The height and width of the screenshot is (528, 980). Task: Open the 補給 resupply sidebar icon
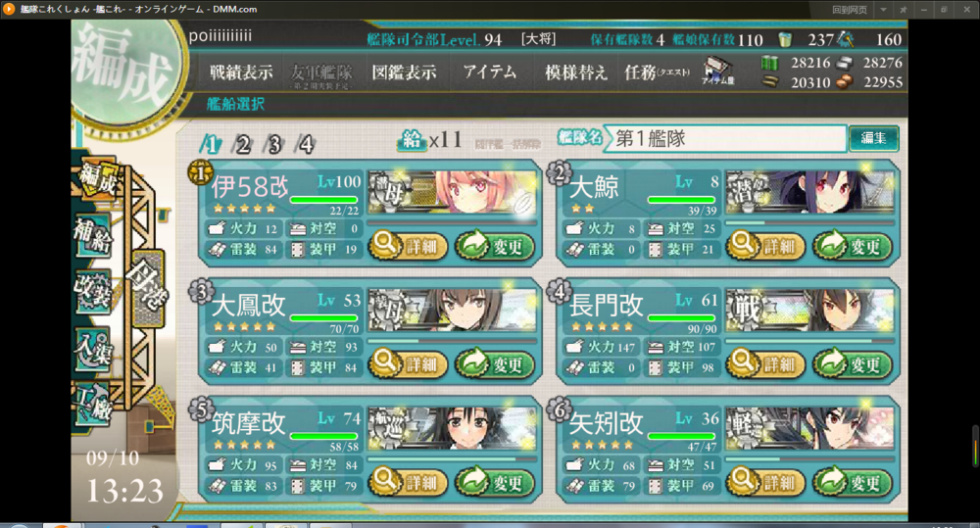pos(93,236)
